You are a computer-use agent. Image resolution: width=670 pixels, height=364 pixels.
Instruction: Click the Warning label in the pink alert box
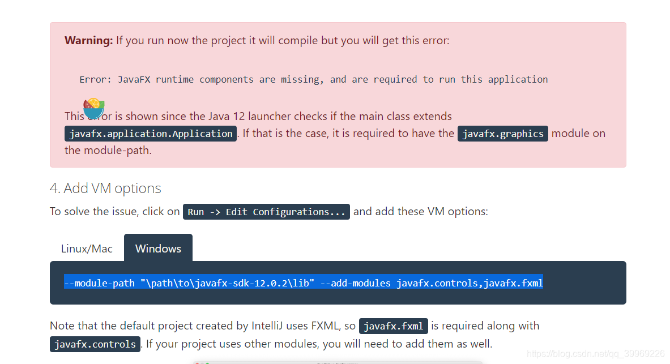click(x=88, y=40)
